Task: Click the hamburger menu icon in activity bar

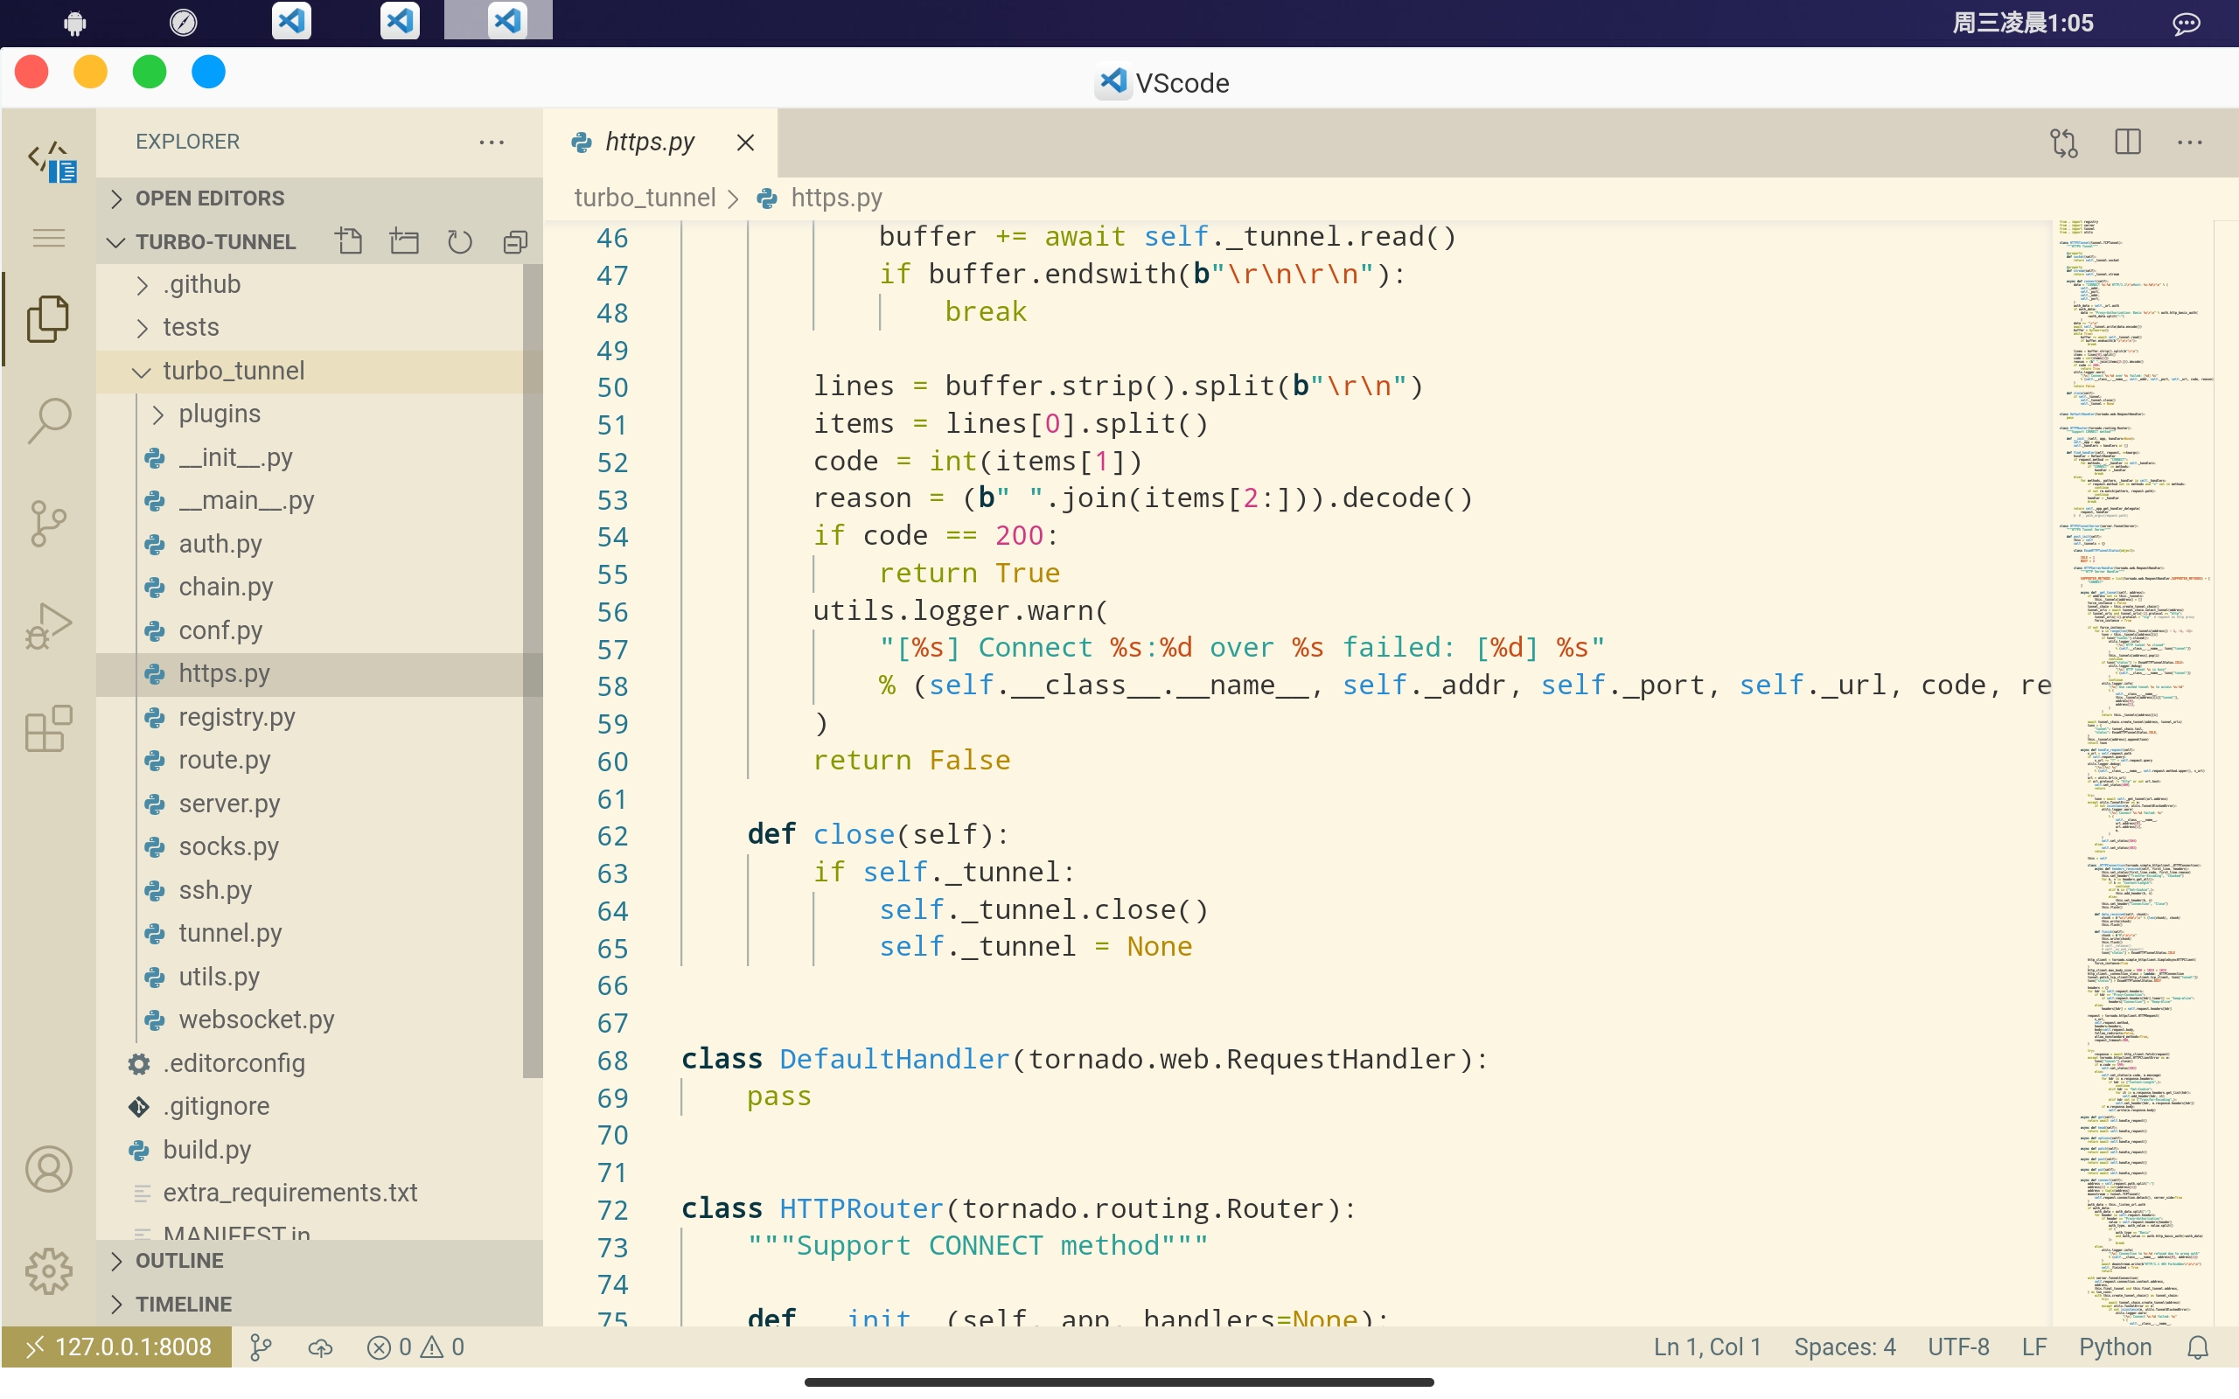Action: (x=48, y=239)
